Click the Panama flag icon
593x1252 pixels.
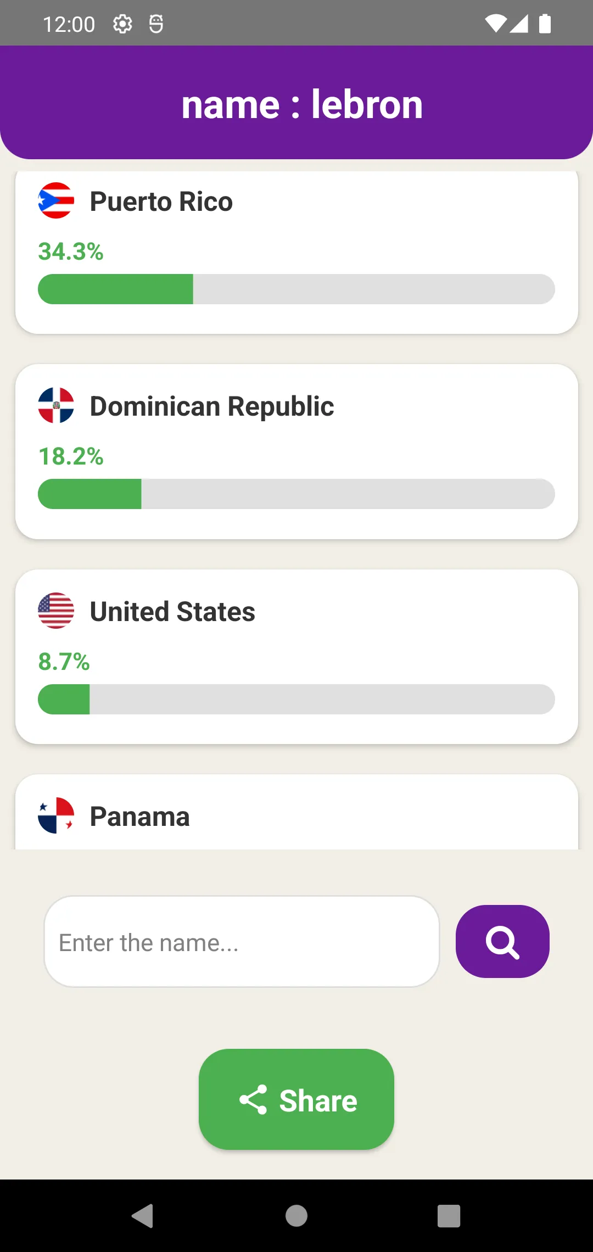[x=56, y=815]
